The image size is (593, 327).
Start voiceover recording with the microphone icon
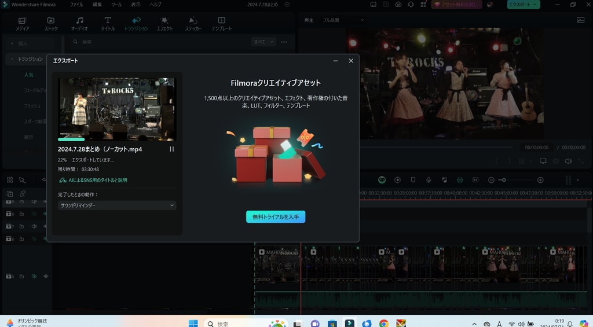coord(429,180)
